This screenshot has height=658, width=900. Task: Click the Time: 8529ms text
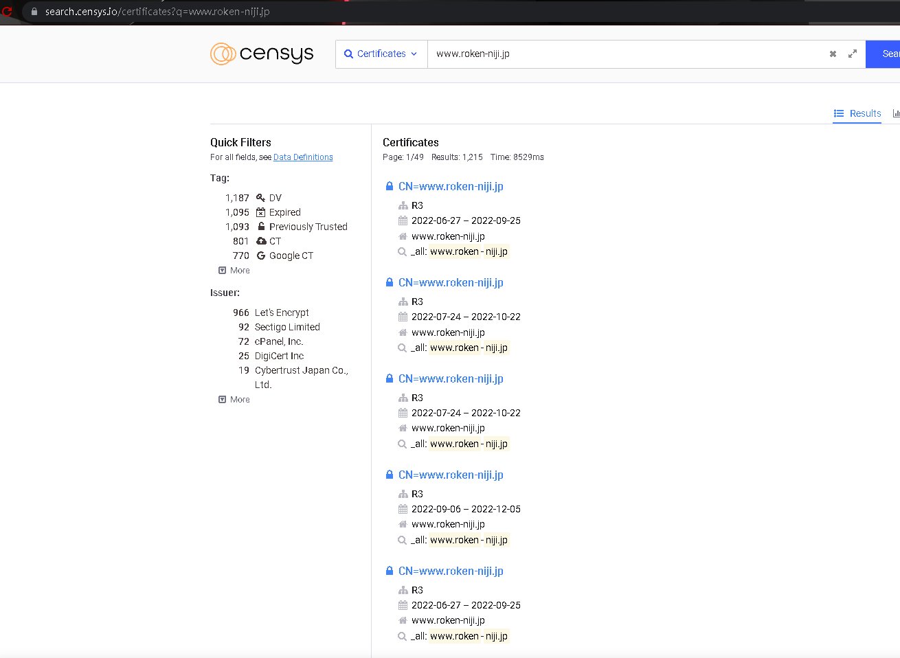click(x=517, y=157)
